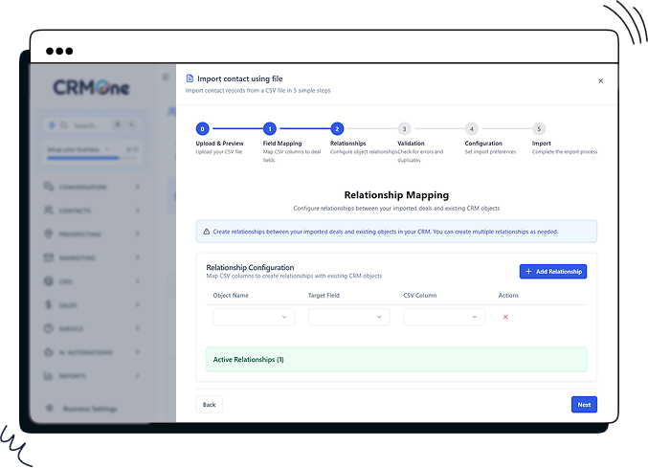Close the import contact dialog

pos(600,81)
